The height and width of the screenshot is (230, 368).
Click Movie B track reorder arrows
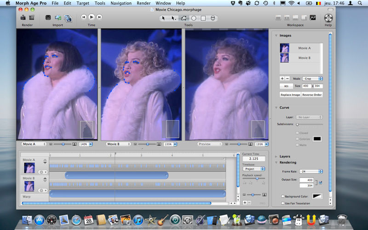pos(45,179)
